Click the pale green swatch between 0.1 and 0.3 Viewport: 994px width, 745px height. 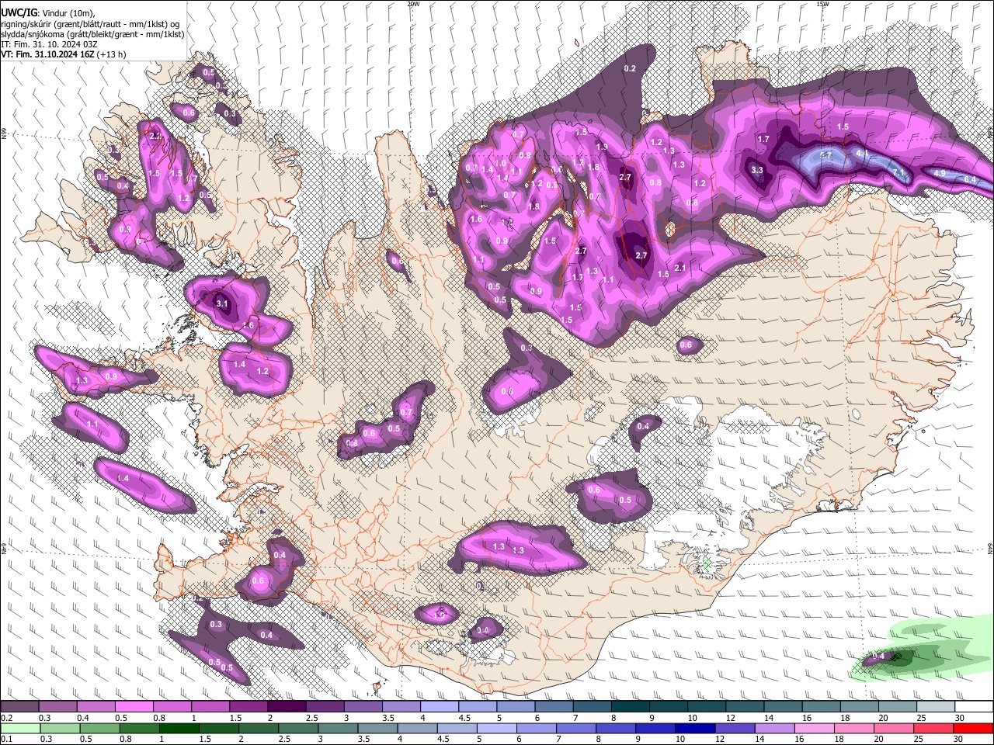pyautogui.click(x=19, y=728)
